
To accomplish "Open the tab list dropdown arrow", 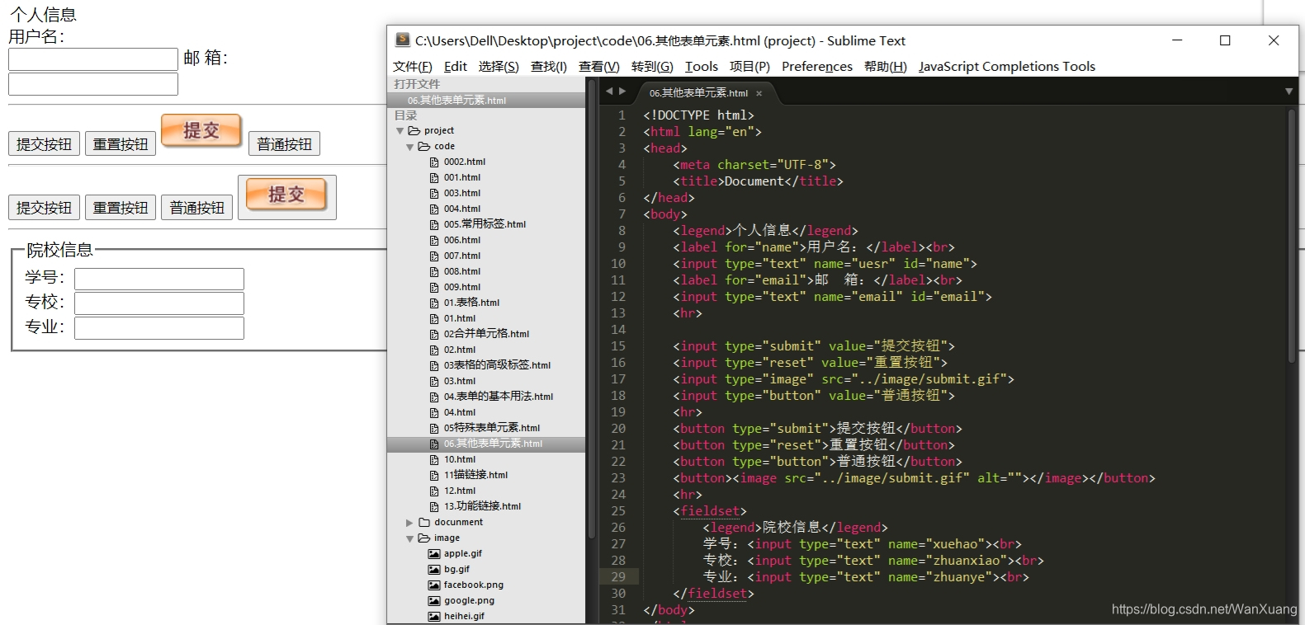I will (x=1288, y=92).
